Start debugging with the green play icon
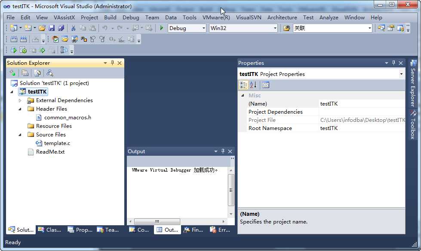This screenshot has height=251, width=421. pos(161,28)
